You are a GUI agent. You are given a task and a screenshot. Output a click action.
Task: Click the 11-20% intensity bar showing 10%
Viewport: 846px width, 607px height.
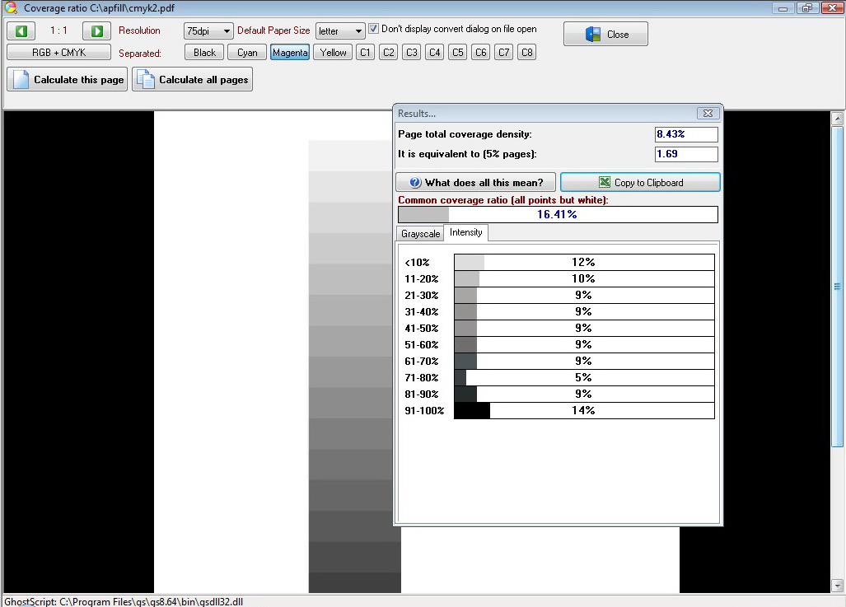584,279
